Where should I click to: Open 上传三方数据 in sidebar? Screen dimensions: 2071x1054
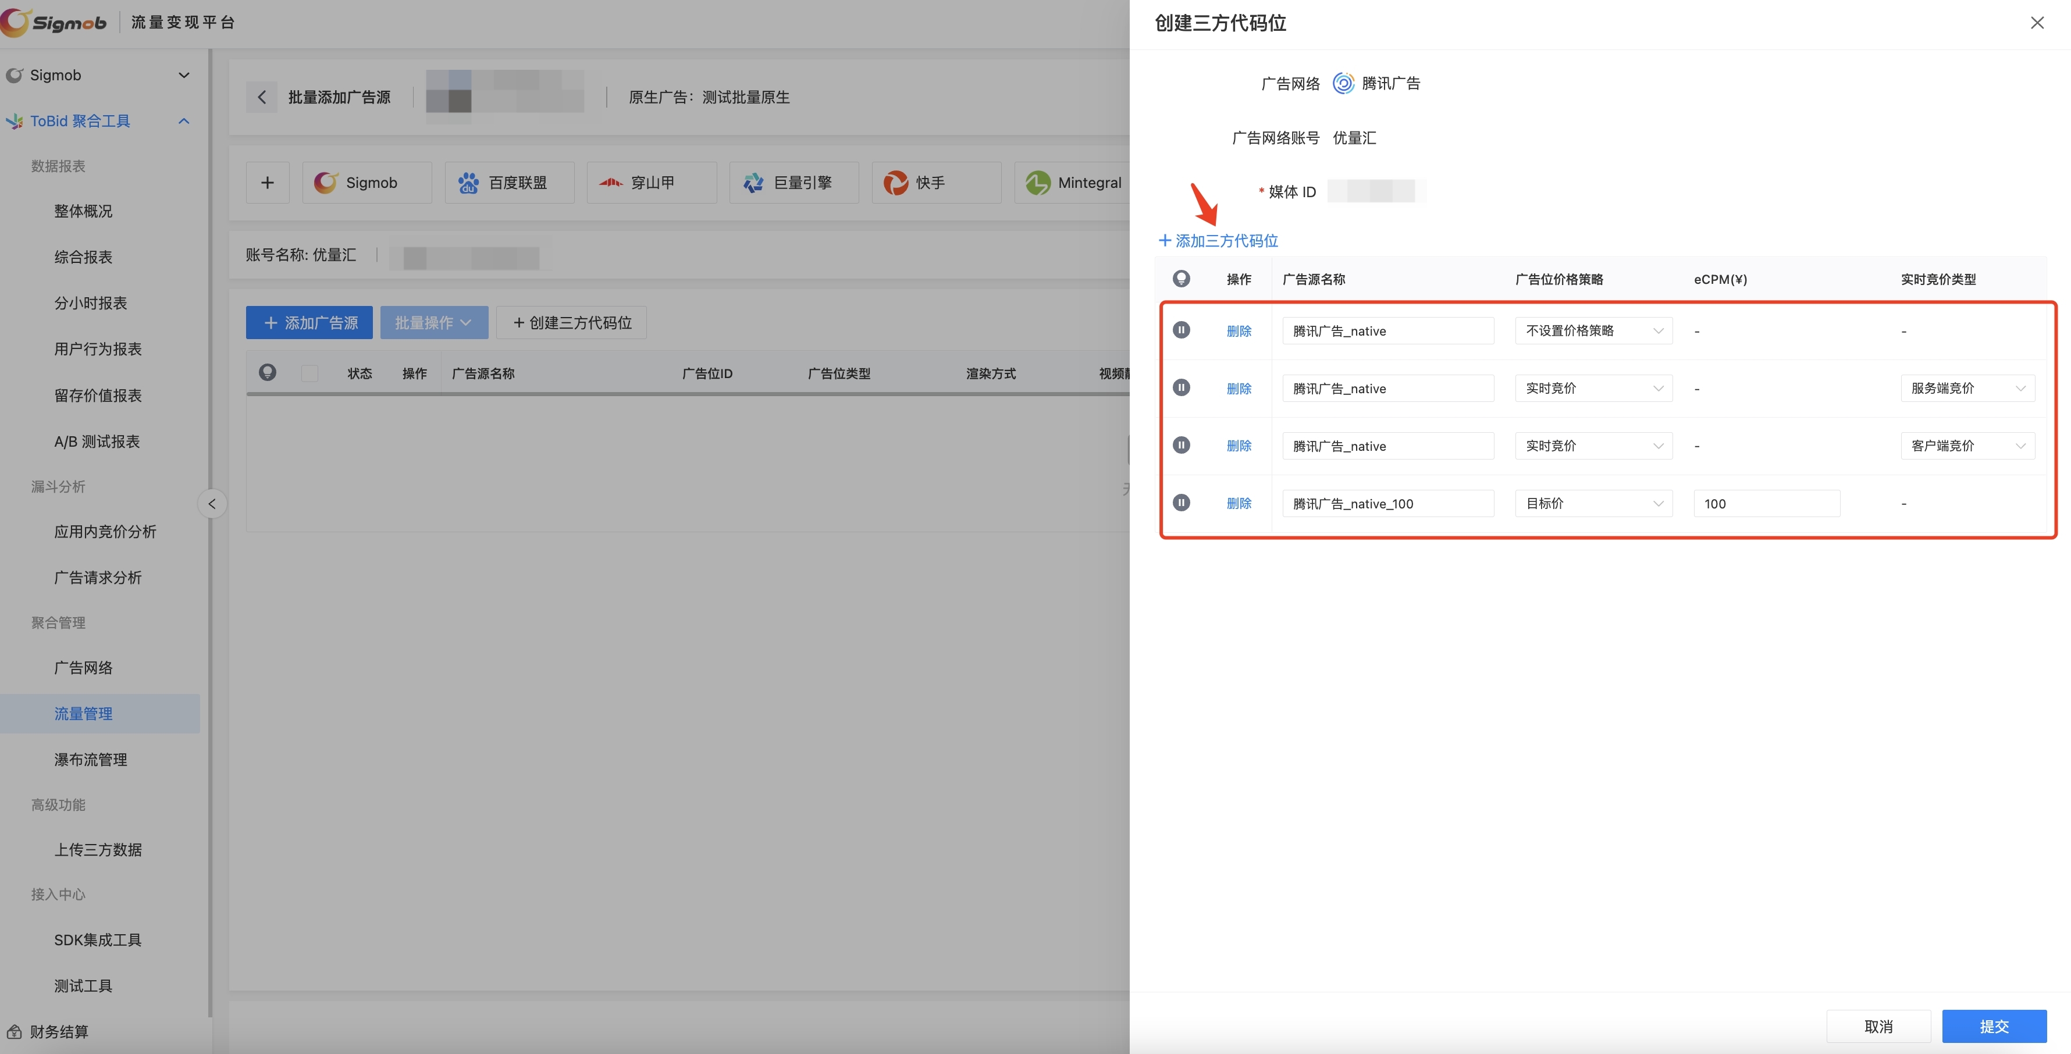(98, 850)
